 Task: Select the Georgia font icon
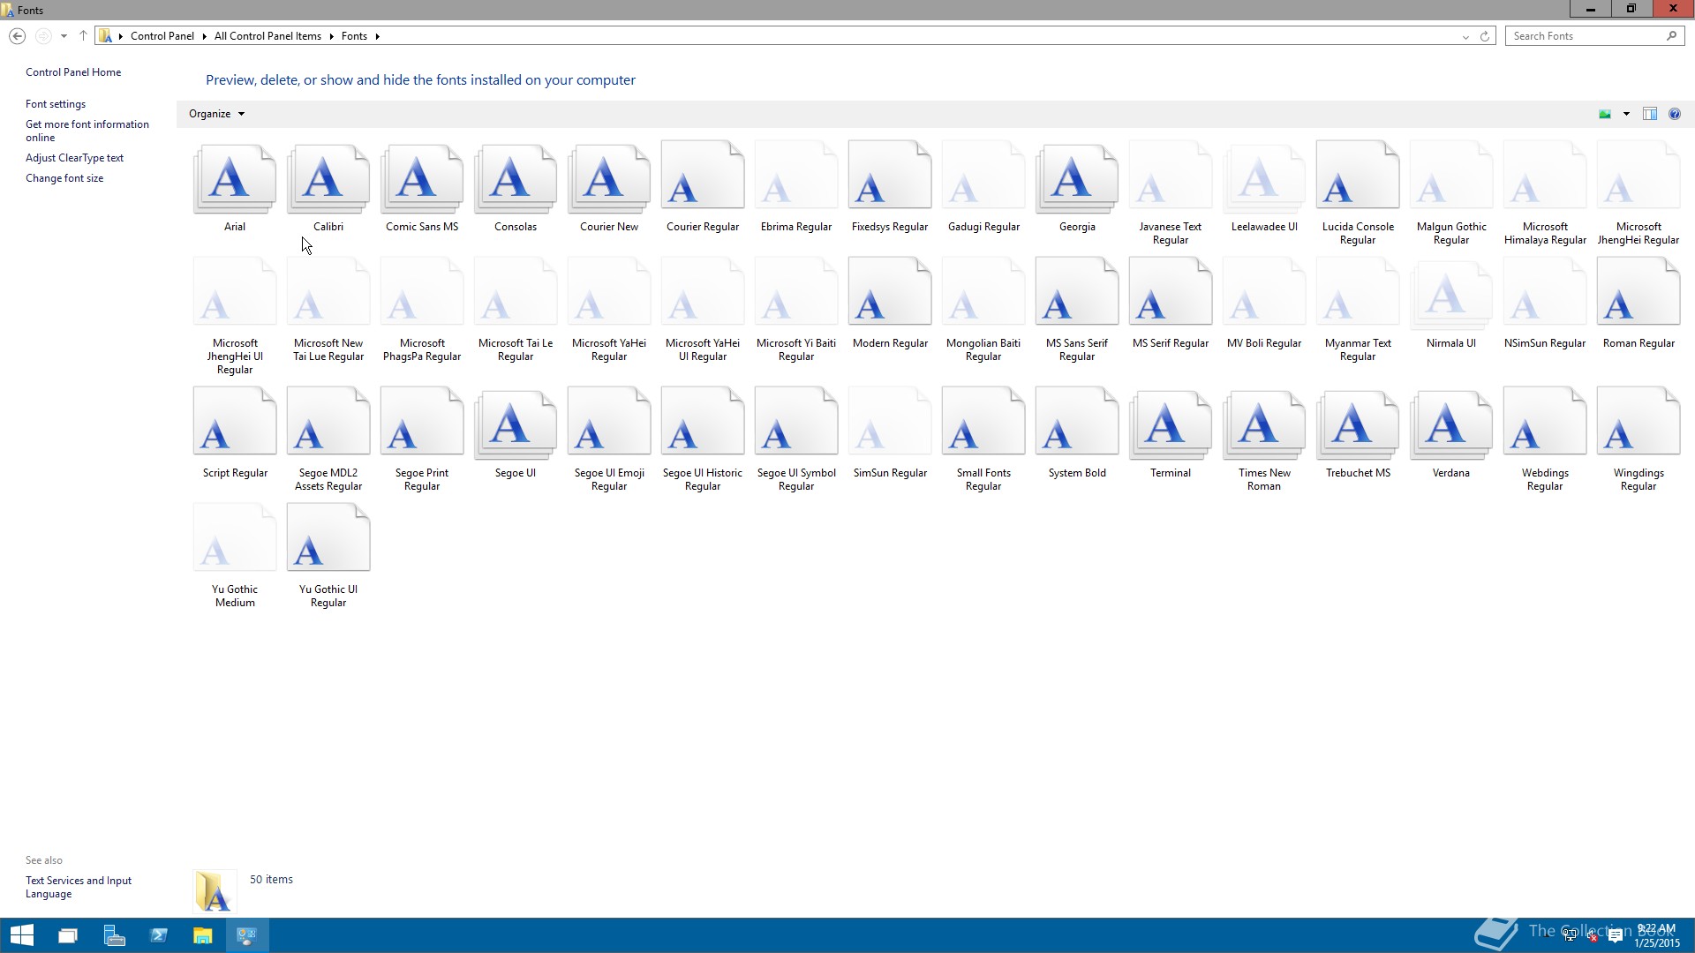click(1077, 179)
